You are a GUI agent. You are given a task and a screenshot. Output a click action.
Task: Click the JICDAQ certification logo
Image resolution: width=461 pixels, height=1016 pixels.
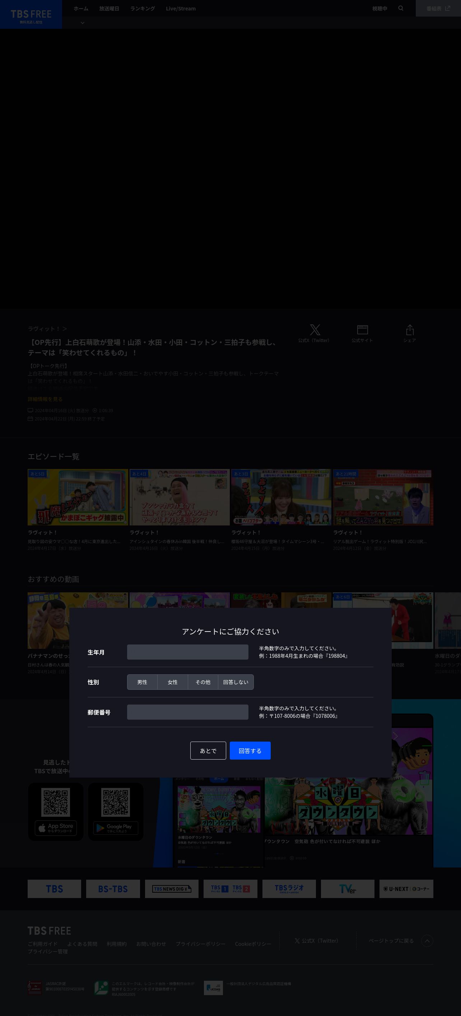coord(213,988)
